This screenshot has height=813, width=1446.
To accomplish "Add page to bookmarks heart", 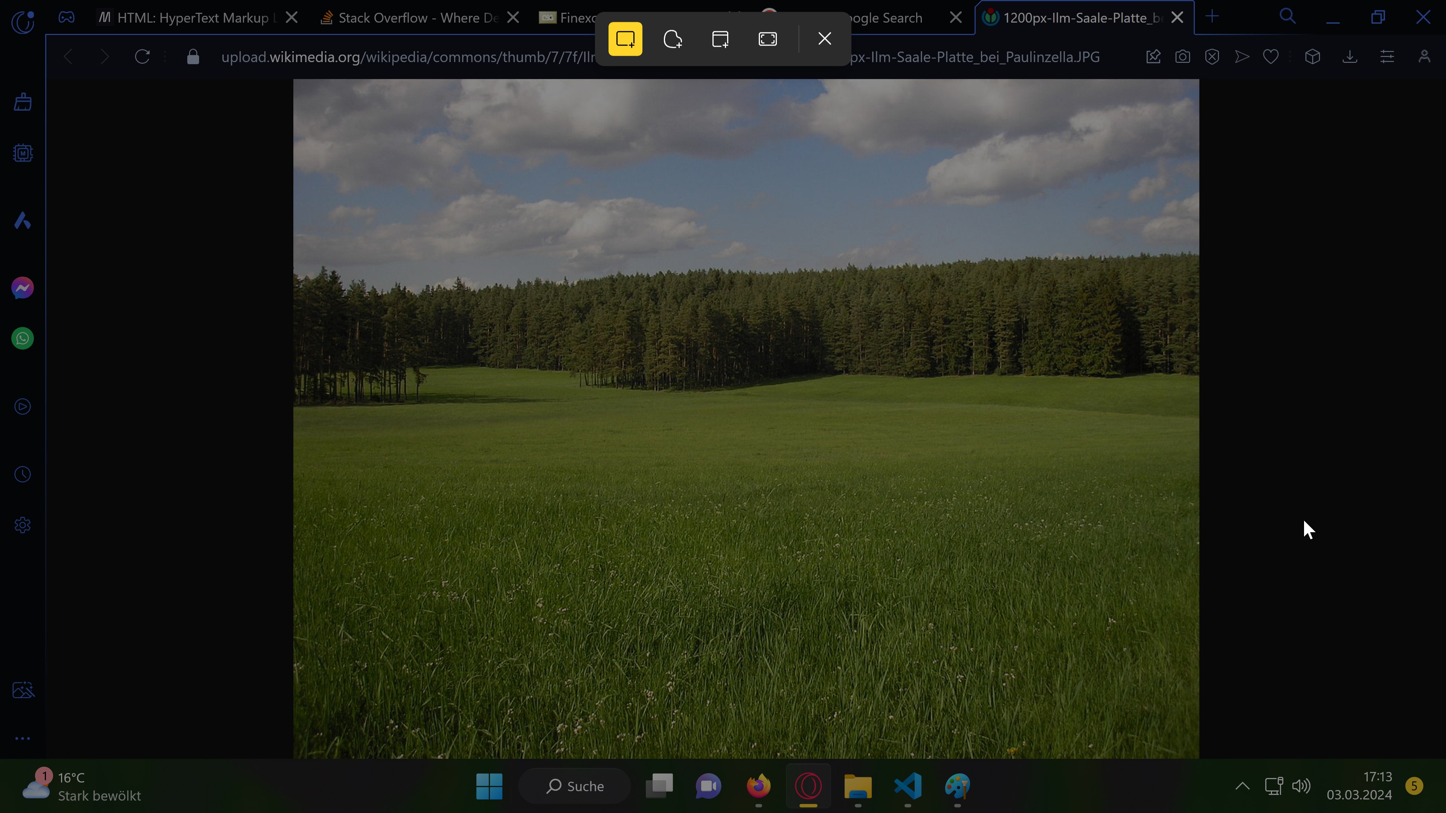I will coord(1271,57).
